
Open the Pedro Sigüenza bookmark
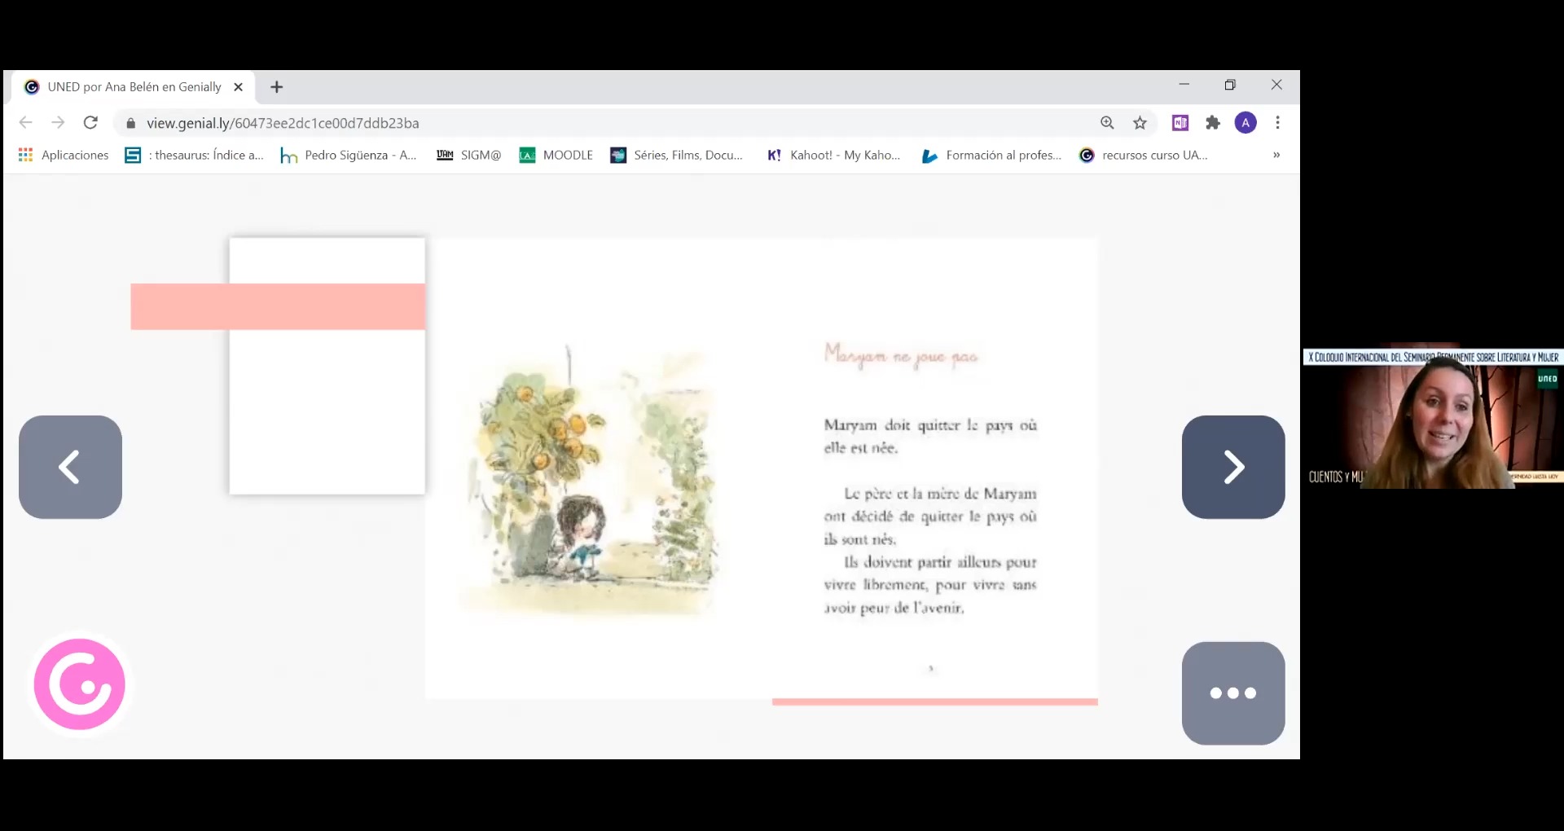349,155
